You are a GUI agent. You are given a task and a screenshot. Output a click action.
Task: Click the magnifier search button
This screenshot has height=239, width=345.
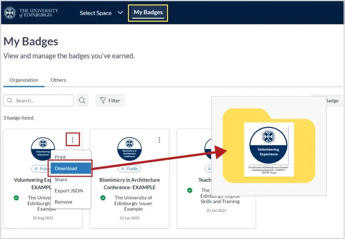click(x=82, y=101)
